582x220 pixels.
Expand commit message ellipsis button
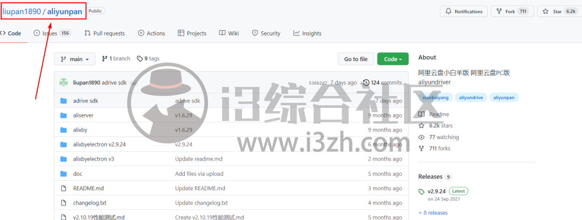click(134, 83)
